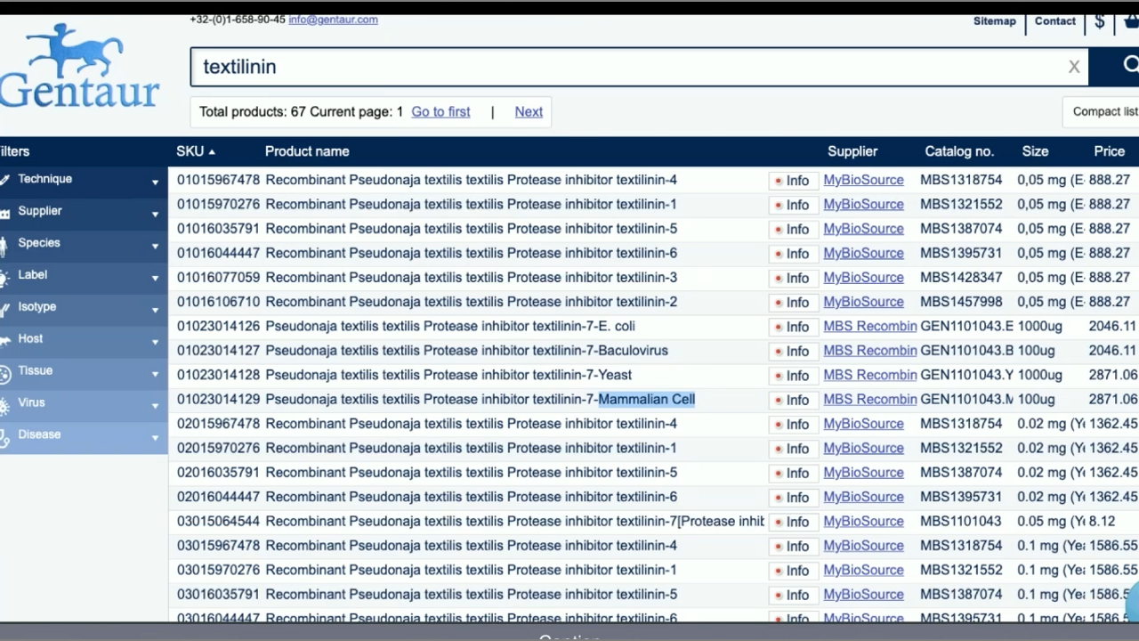1139x641 pixels.
Task: Open the shopping cart icon
Action: 1130,21
